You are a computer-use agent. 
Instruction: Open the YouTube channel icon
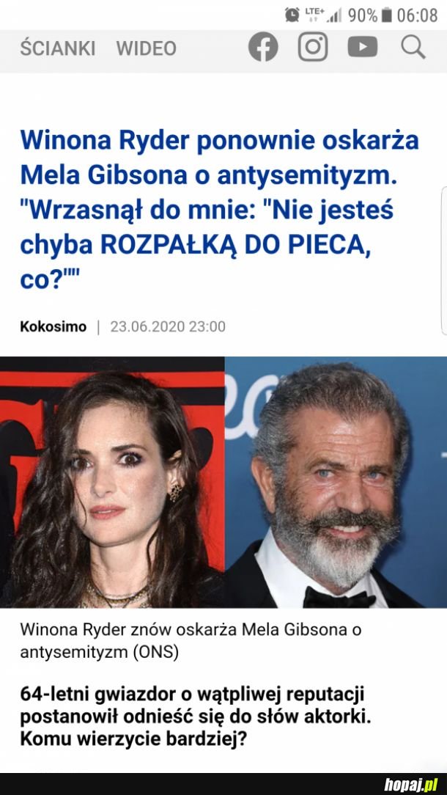click(363, 47)
